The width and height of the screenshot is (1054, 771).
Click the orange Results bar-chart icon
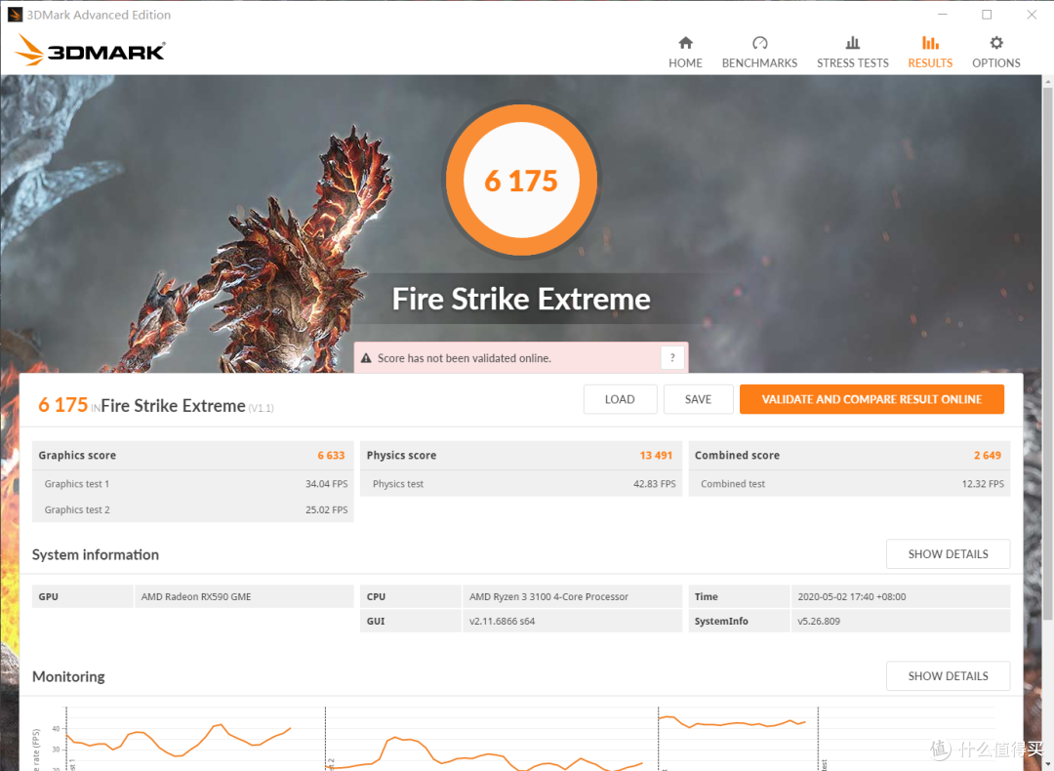coord(929,44)
